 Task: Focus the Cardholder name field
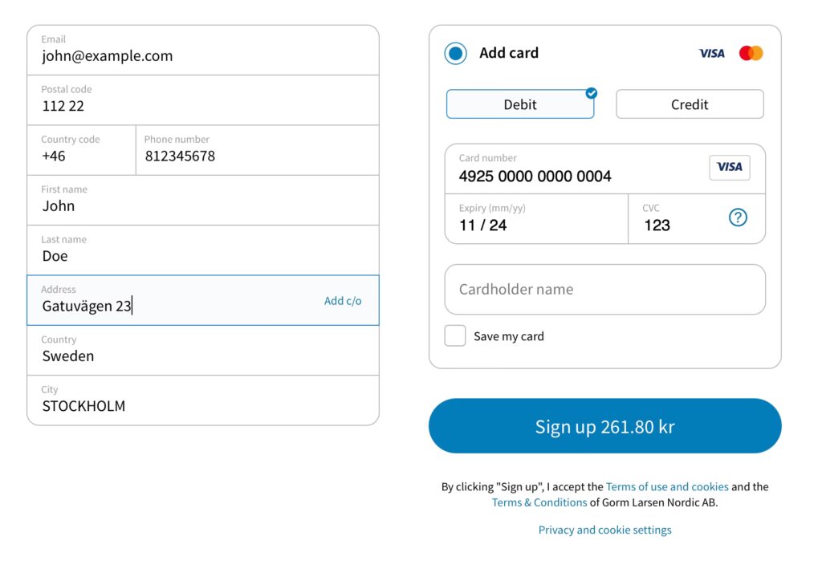(604, 290)
